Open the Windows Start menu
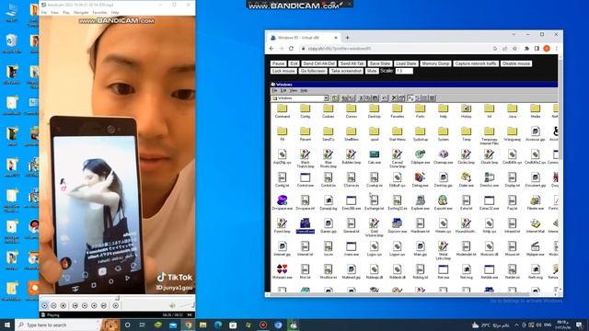 pos(7,325)
